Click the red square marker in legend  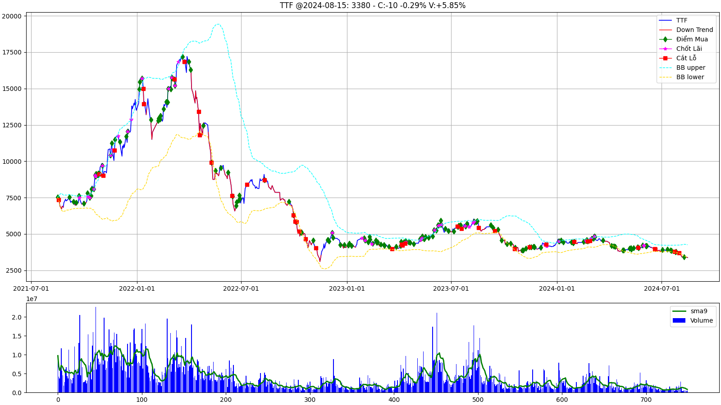tap(665, 58)
